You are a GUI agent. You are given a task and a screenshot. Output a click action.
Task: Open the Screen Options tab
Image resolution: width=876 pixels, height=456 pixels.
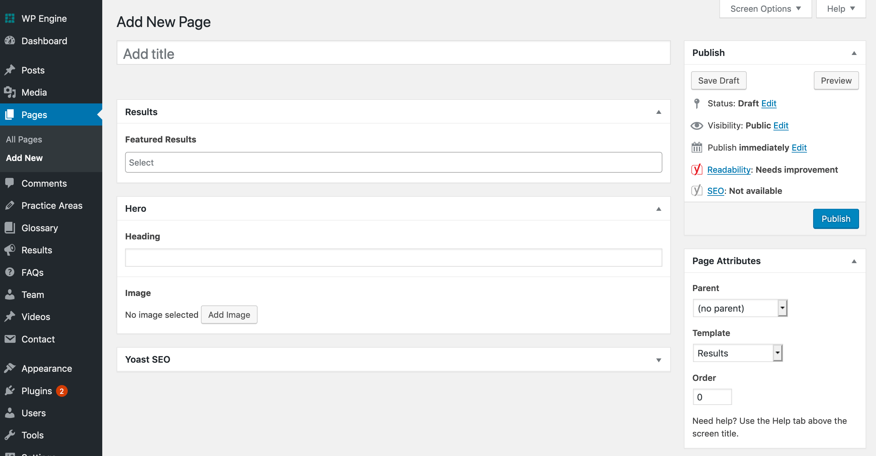click(x=765, y=8)
